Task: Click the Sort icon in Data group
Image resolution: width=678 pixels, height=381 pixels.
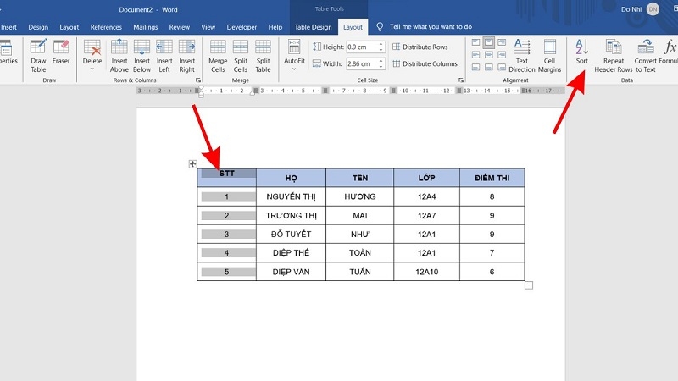Action: pyautogui.click(x=581, y=52)
